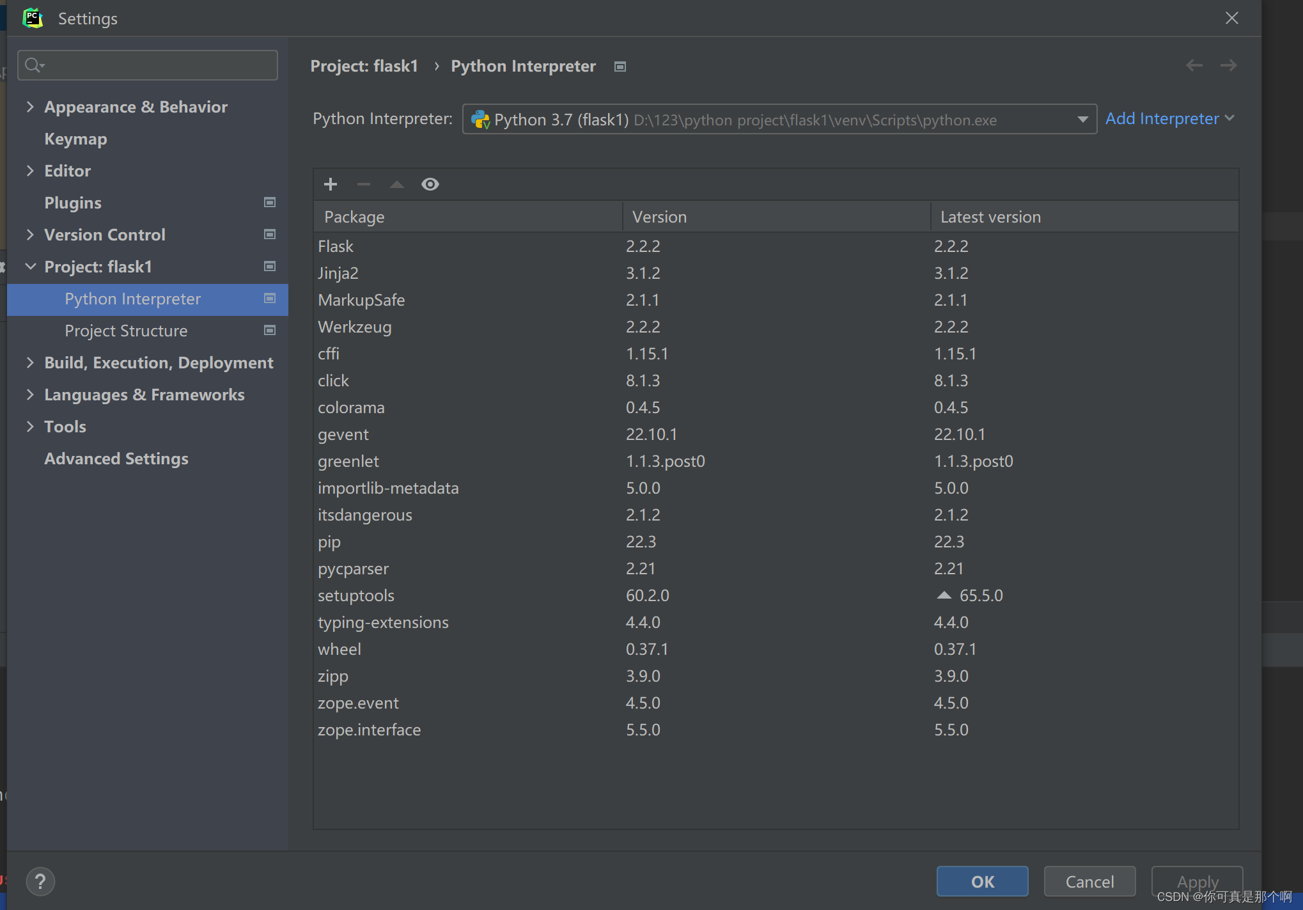Click the Project Structure marker icon
Image resolution: width=1303 pixels, height=910 pixels.
click(270, 330)
